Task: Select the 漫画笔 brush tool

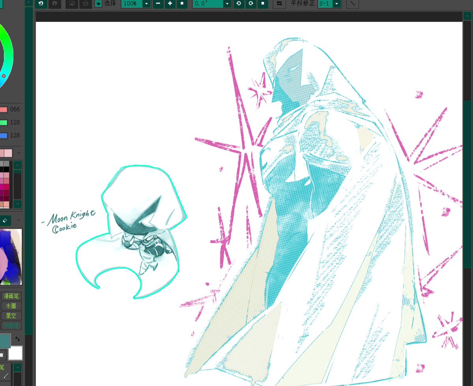Action: coord(11,296)
